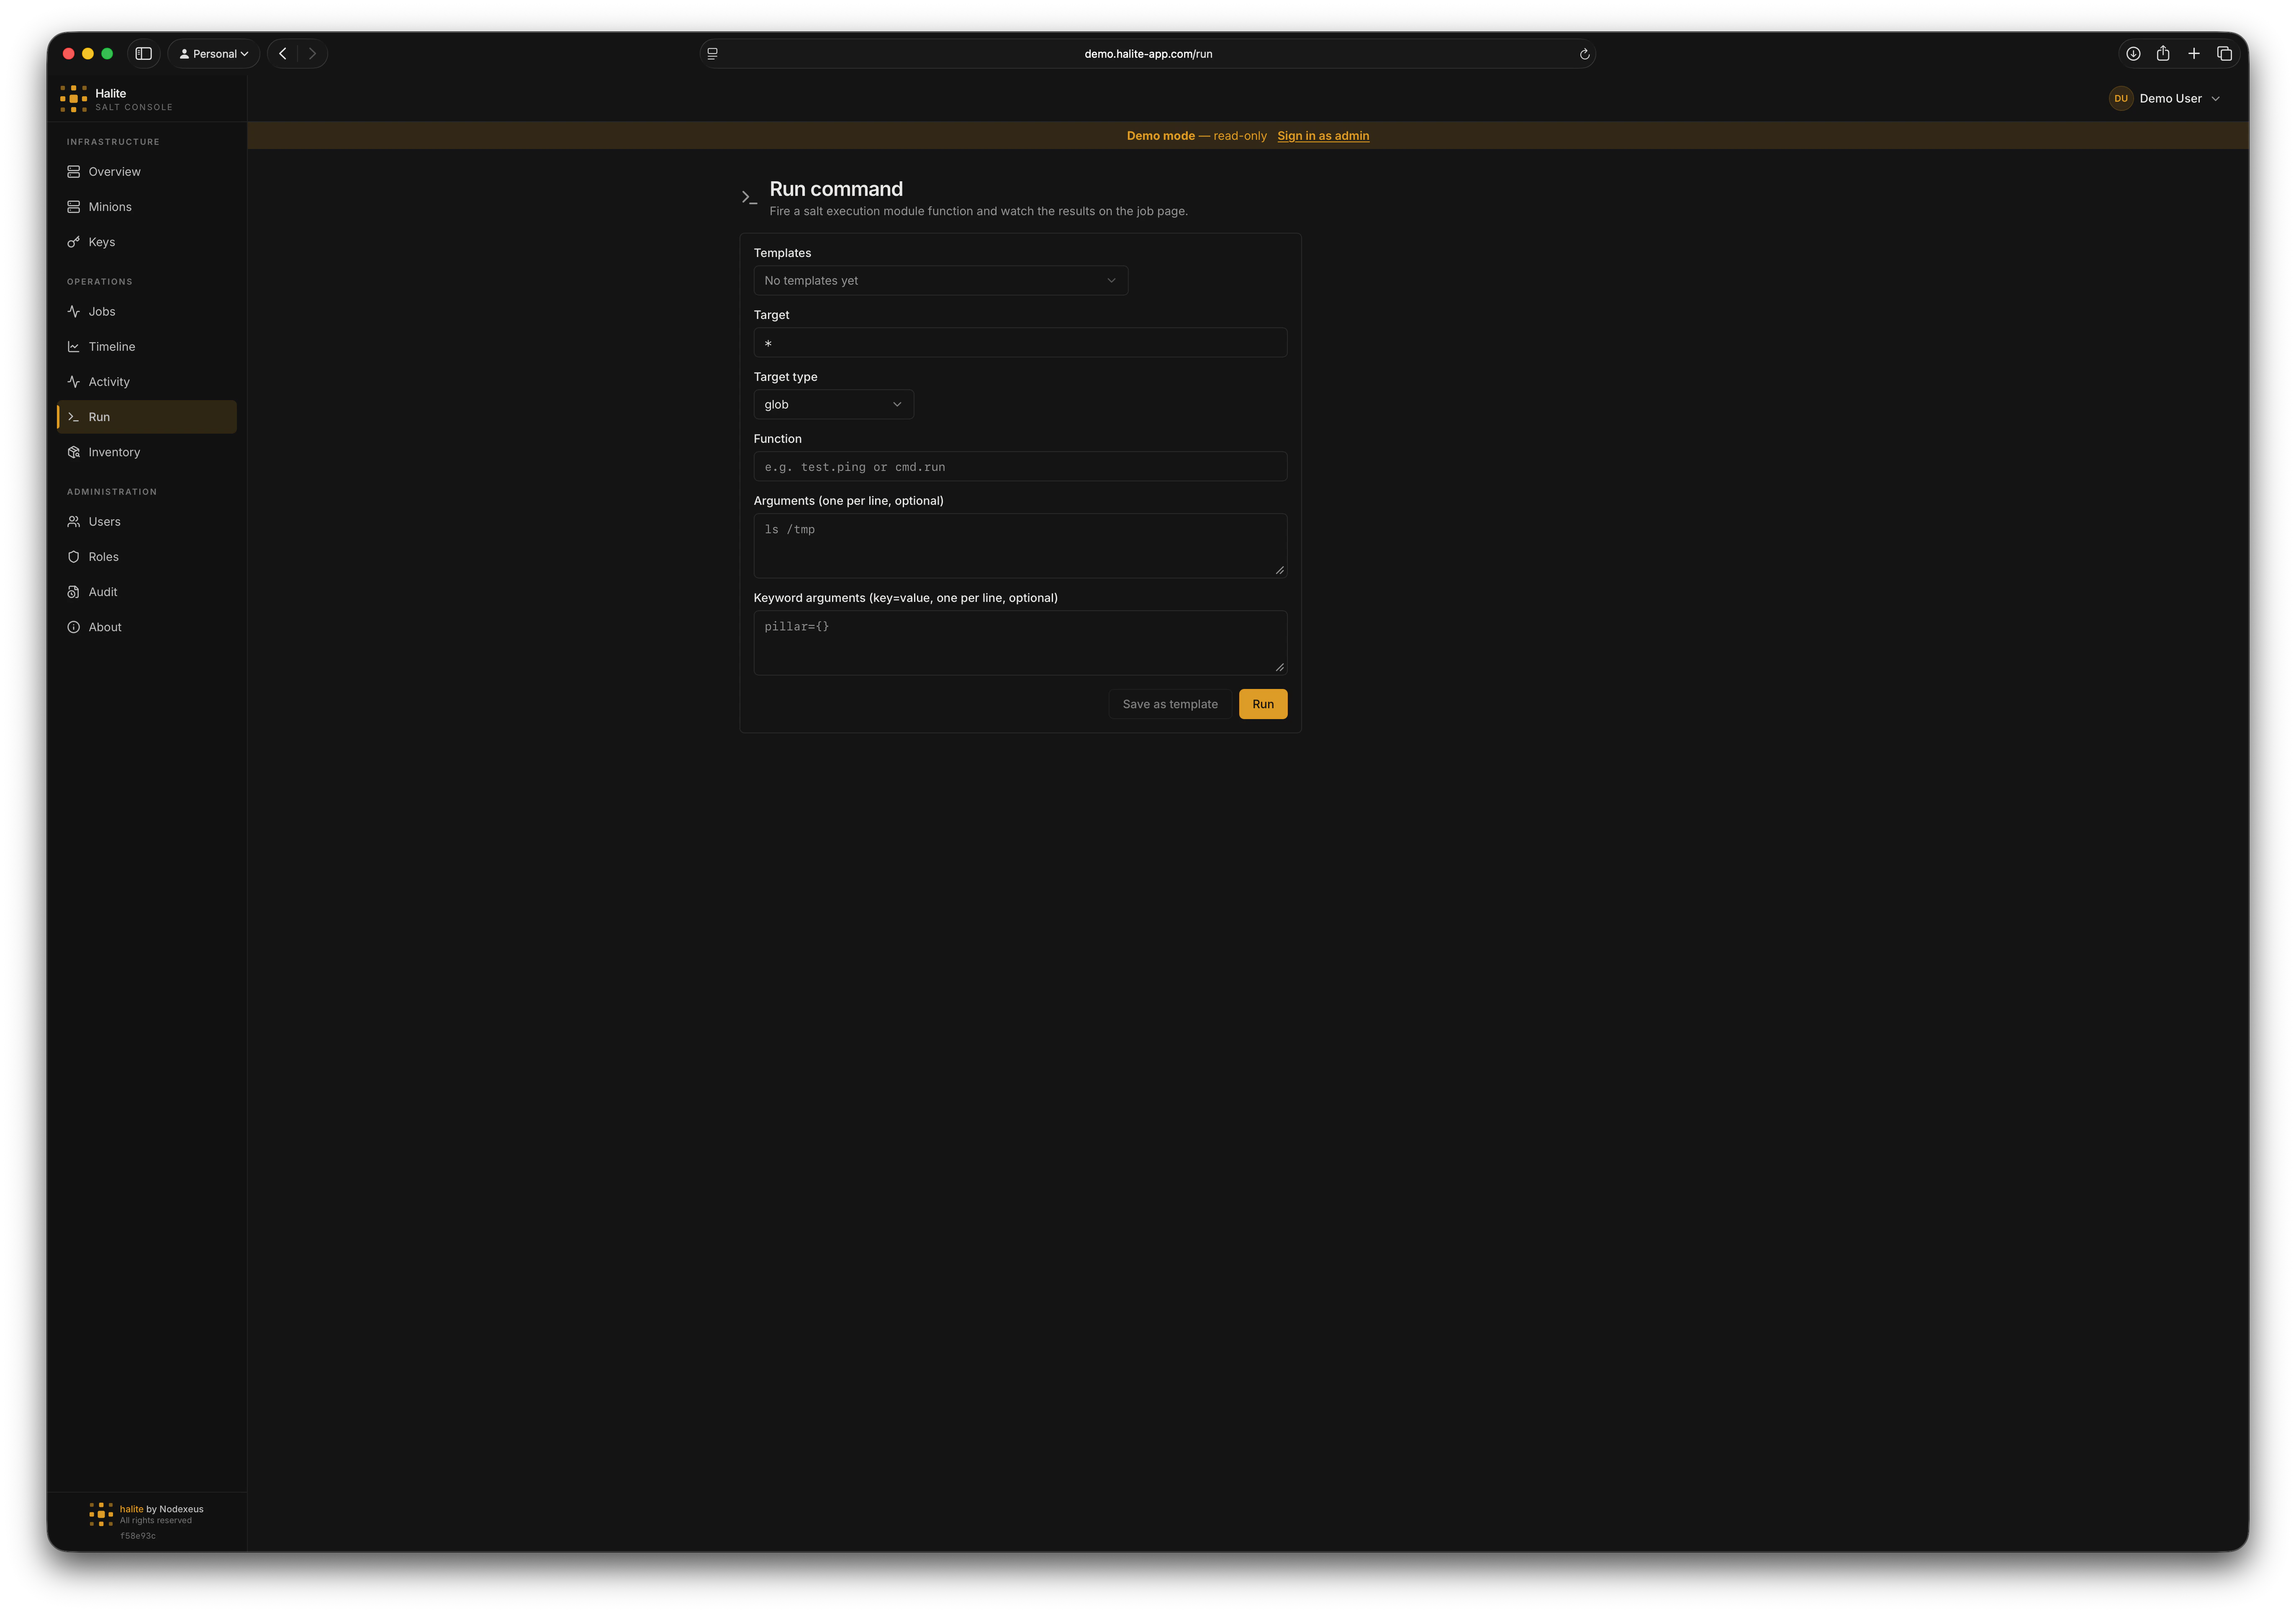Screen dimensions: 2296x1614
Task: Focus the Target input field
Action: point(1020,343)
